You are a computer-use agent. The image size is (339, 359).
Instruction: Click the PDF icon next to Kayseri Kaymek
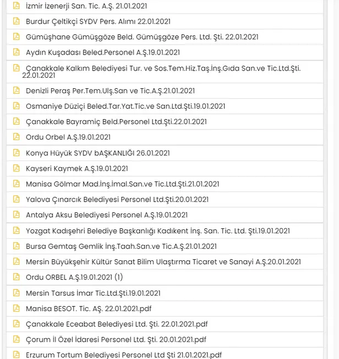(16, 168)
